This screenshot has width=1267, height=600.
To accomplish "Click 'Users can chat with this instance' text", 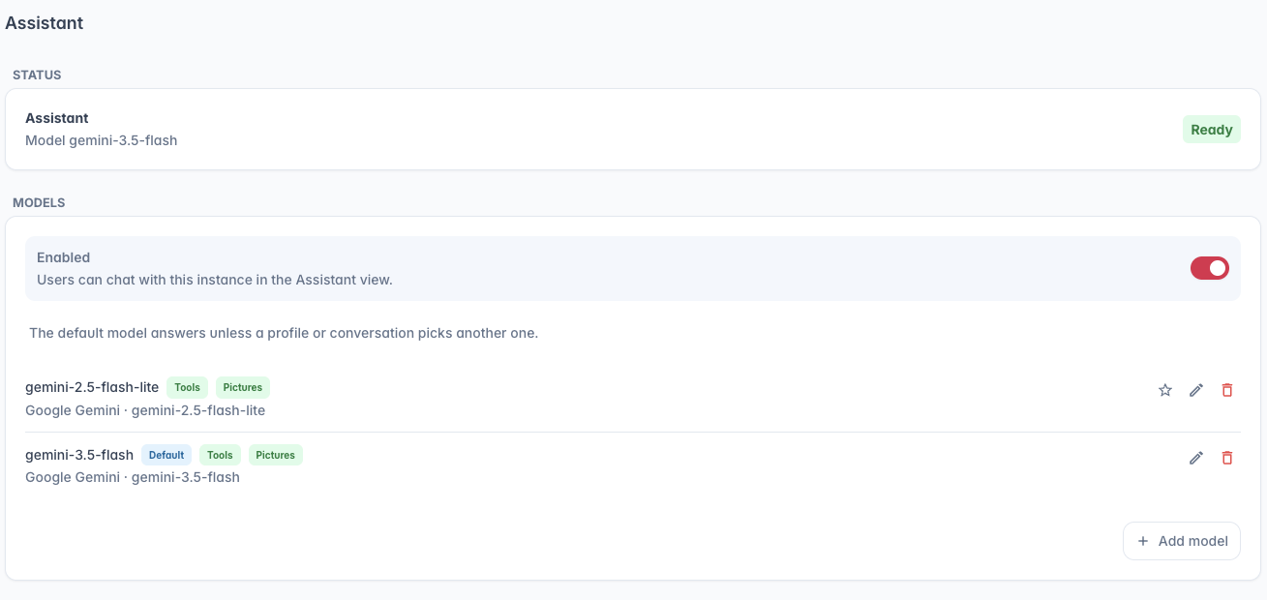I will (x=215, y=280).
